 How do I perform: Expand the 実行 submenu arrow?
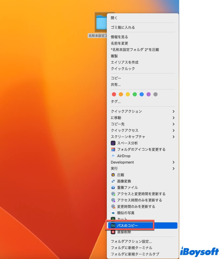pyautogui.click(x=173, y=169)
